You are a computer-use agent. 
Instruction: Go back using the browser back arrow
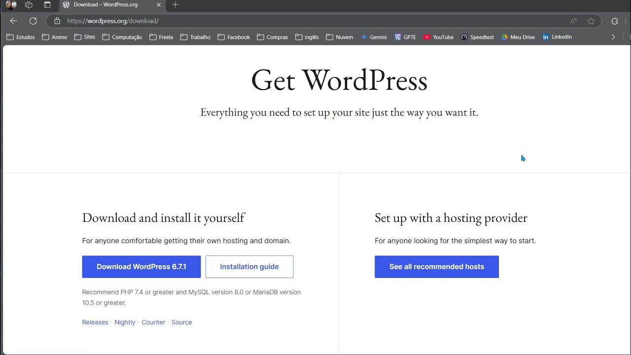13,21
